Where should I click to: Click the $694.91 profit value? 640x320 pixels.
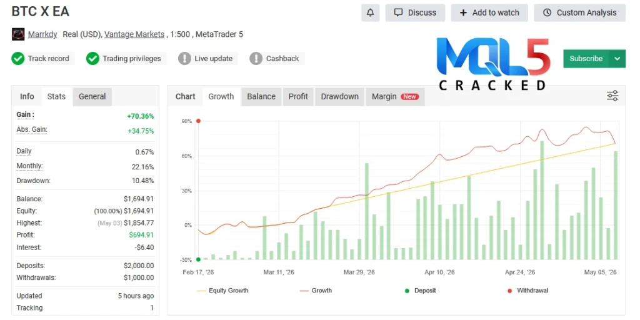point(142,235)
